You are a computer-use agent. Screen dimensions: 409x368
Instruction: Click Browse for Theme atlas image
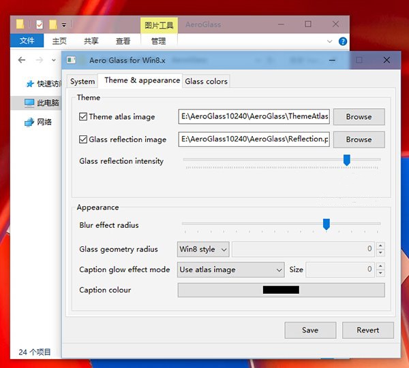click(359, 117)
